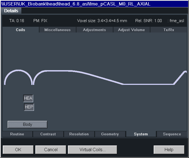189x158 pixels.
Task: Open the Geometry parameter card
Action: pos(110,134)
